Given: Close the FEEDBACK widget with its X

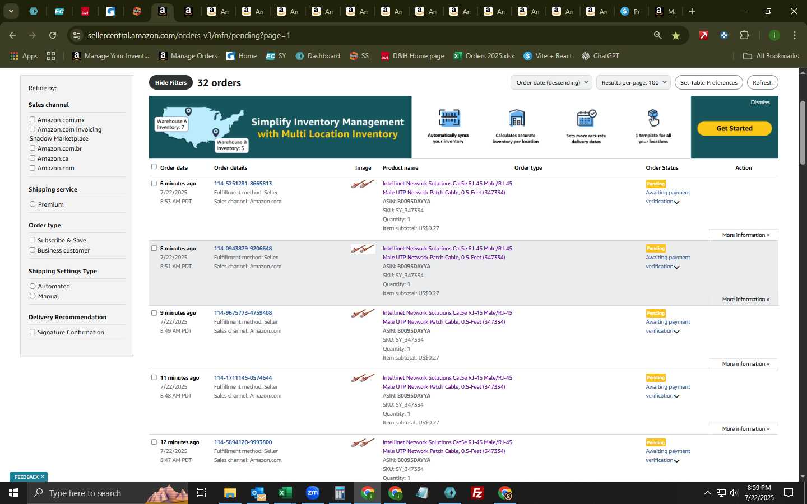Looking at the screenshot, I should pyautogui.click(x=42, y=477).
